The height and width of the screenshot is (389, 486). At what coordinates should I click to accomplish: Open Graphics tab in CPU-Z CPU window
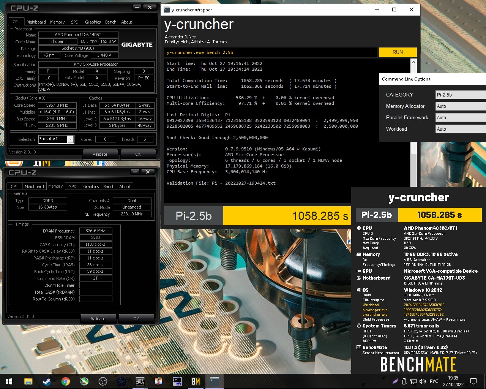coord(93,22)
